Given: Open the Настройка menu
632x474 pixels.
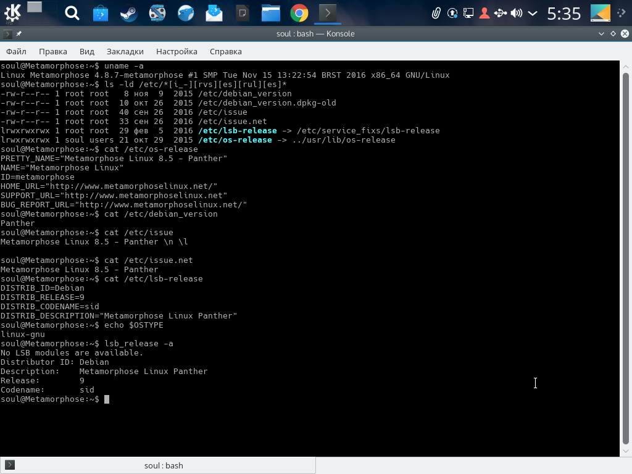Looking at the screenshot, I should (x=177, y=52).
